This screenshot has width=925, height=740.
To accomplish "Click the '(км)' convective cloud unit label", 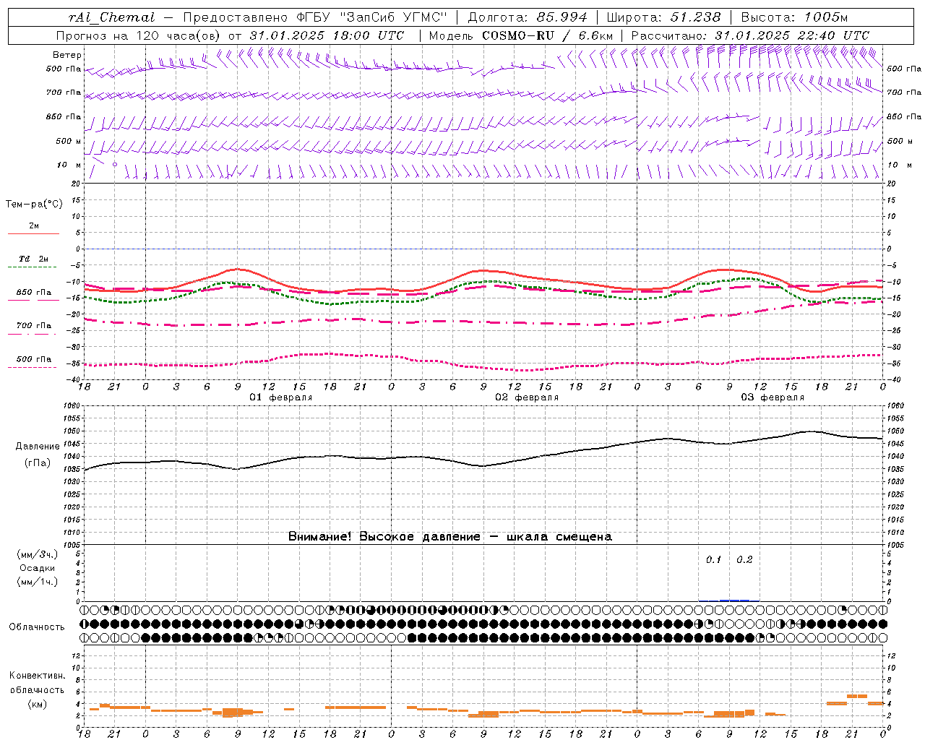I will click(38, 704).
